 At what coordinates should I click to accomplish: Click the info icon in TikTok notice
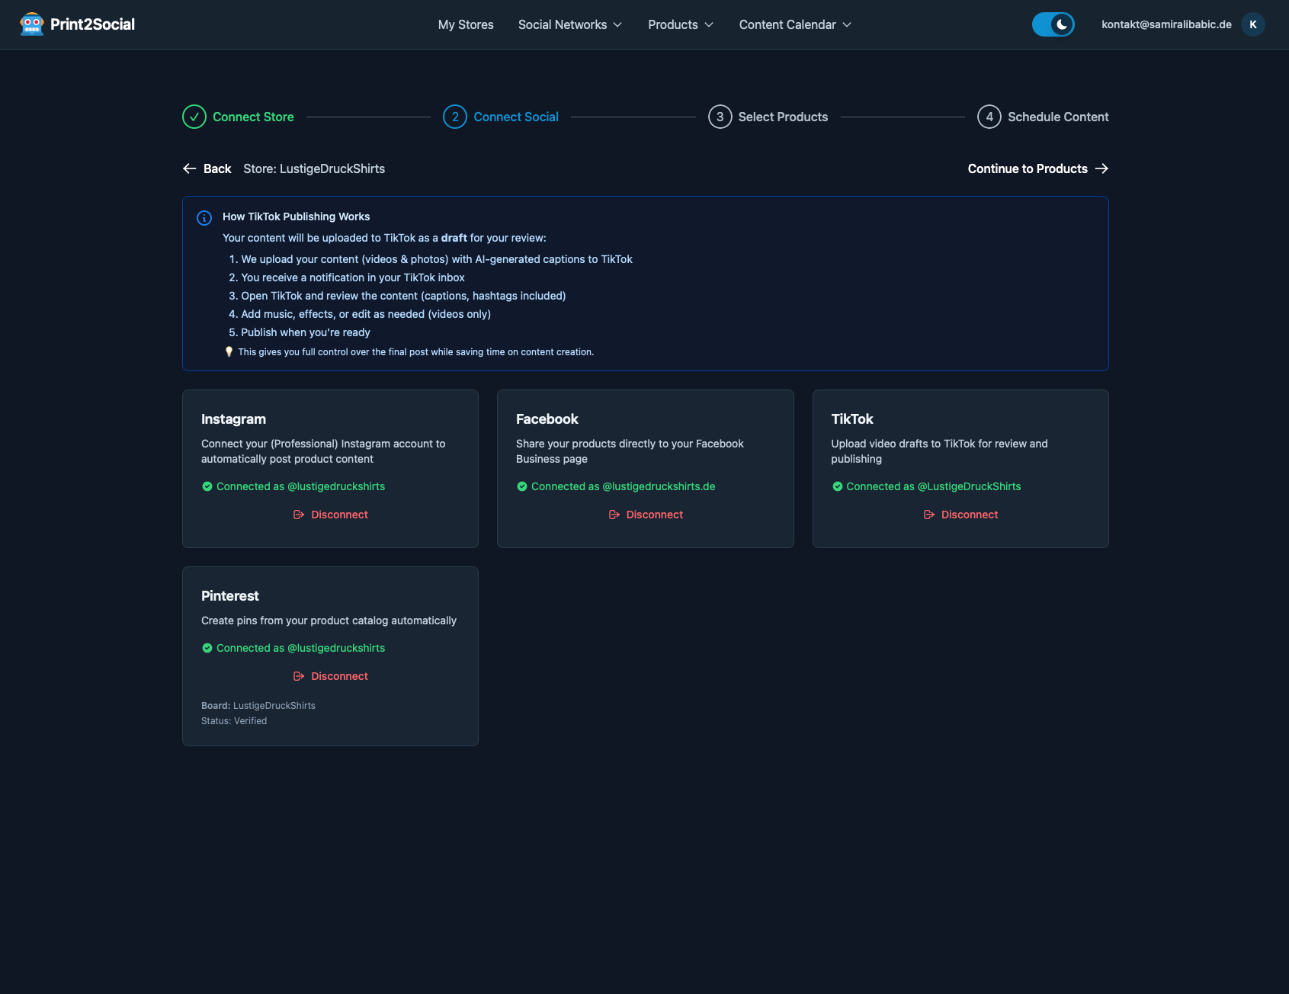pyautogui.click(x=204, y=218)
